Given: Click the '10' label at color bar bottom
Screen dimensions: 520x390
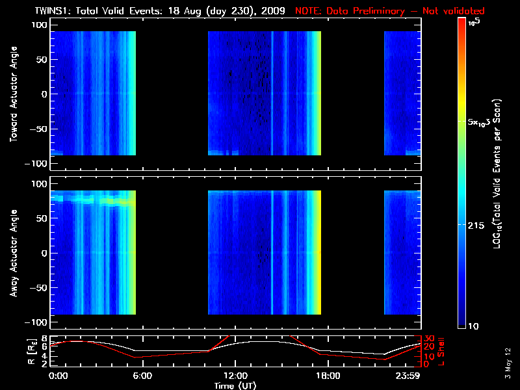Looking at the screenshot, I should (x=474, y=326).
